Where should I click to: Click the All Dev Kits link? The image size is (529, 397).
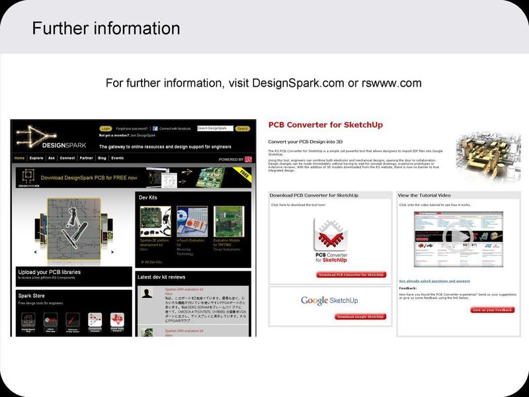click(151, 262)
